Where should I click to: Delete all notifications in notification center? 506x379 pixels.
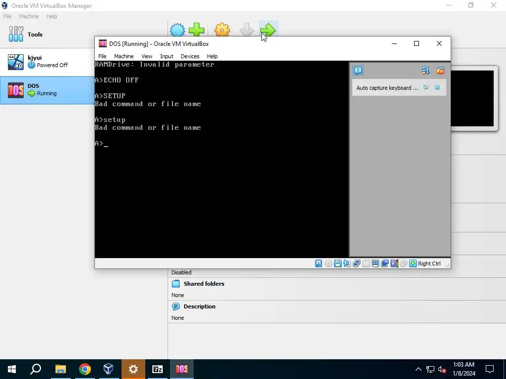(x=440, y=71)
